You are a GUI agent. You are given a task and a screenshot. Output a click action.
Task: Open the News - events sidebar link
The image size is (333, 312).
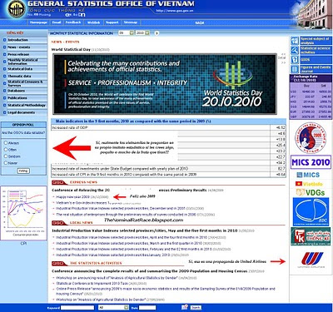pyautogui.click(x=19, y=47)
